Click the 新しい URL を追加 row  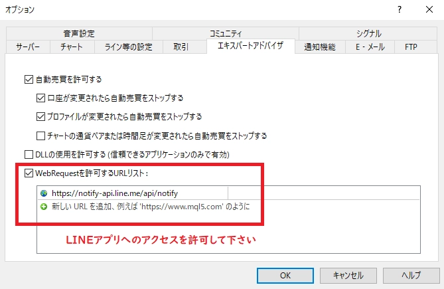[x=228, y=207]
